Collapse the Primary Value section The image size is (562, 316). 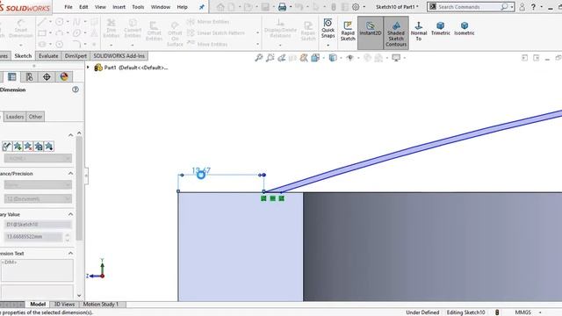click(70, 214)
